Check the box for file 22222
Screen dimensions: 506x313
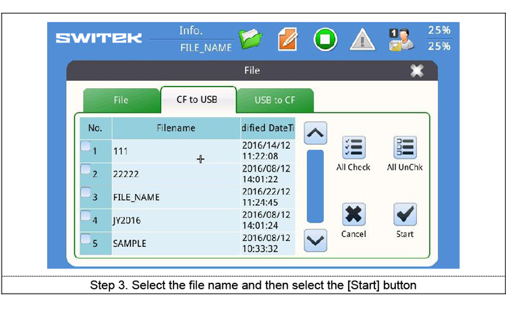[86, 169]
